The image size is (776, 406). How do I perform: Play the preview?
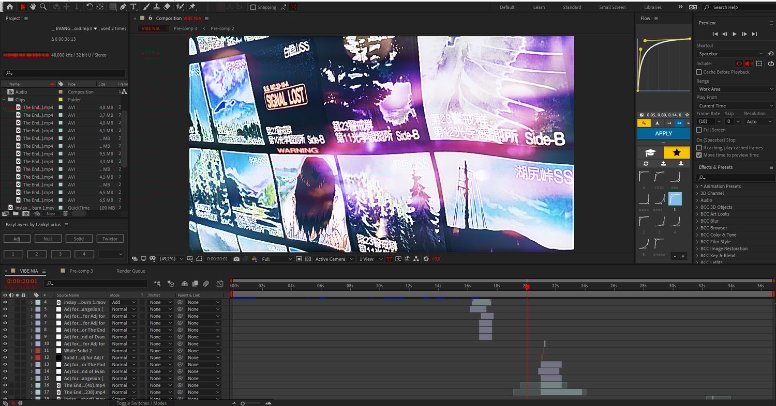735,34
